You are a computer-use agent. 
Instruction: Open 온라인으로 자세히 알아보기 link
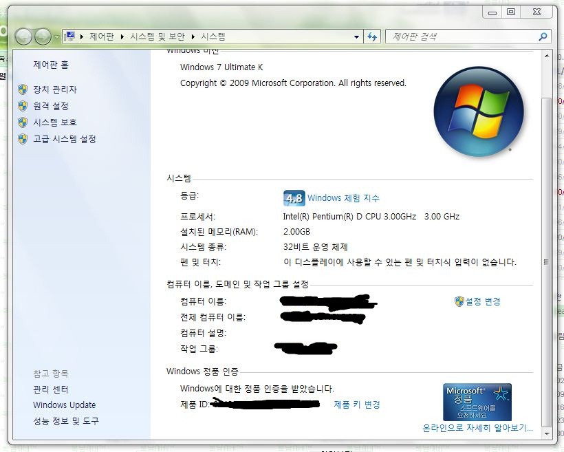(477, 428)
